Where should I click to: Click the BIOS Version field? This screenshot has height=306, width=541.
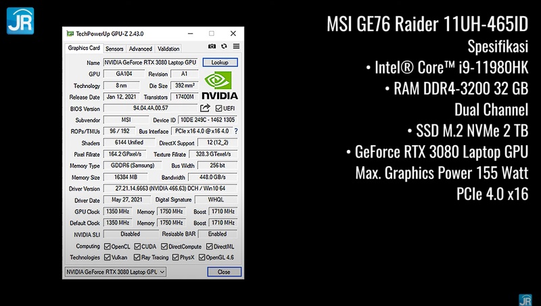150,108
